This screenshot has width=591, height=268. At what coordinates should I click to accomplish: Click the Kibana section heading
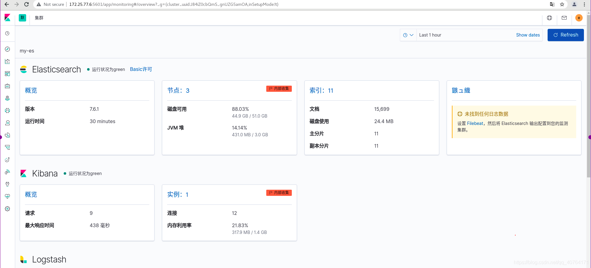point(45,173)
